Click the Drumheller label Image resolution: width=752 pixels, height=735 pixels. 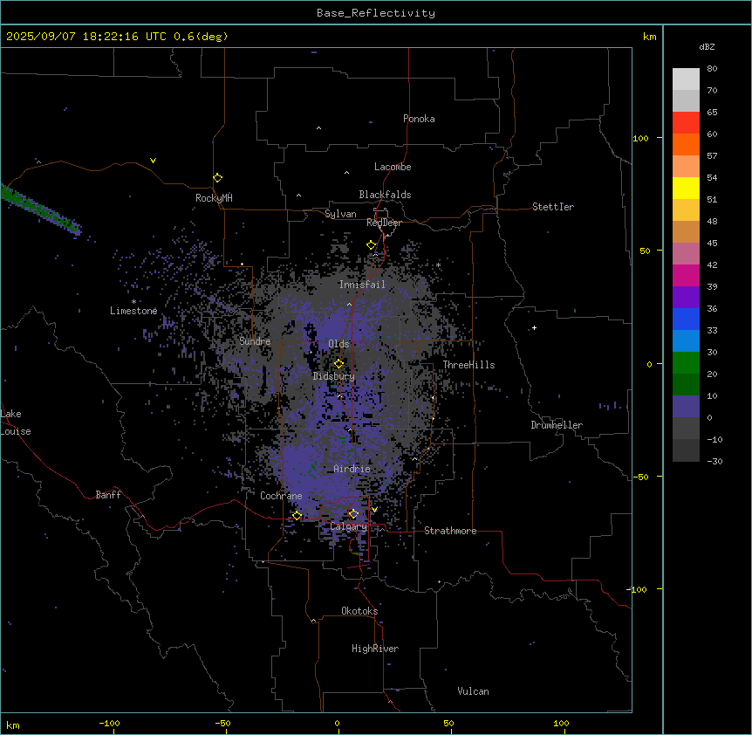click(x=557, y=425)
